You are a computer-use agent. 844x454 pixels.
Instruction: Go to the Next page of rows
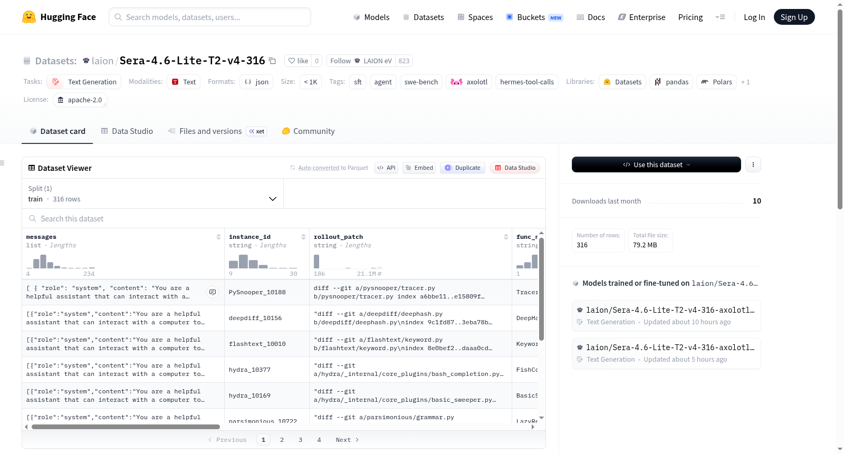(x=347, y=440)
